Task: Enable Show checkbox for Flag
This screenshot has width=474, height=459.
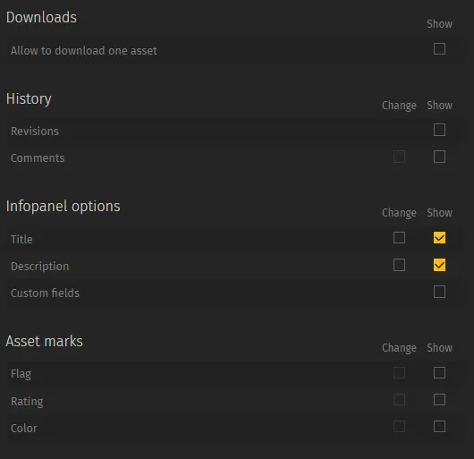Action: coord(439,373)
